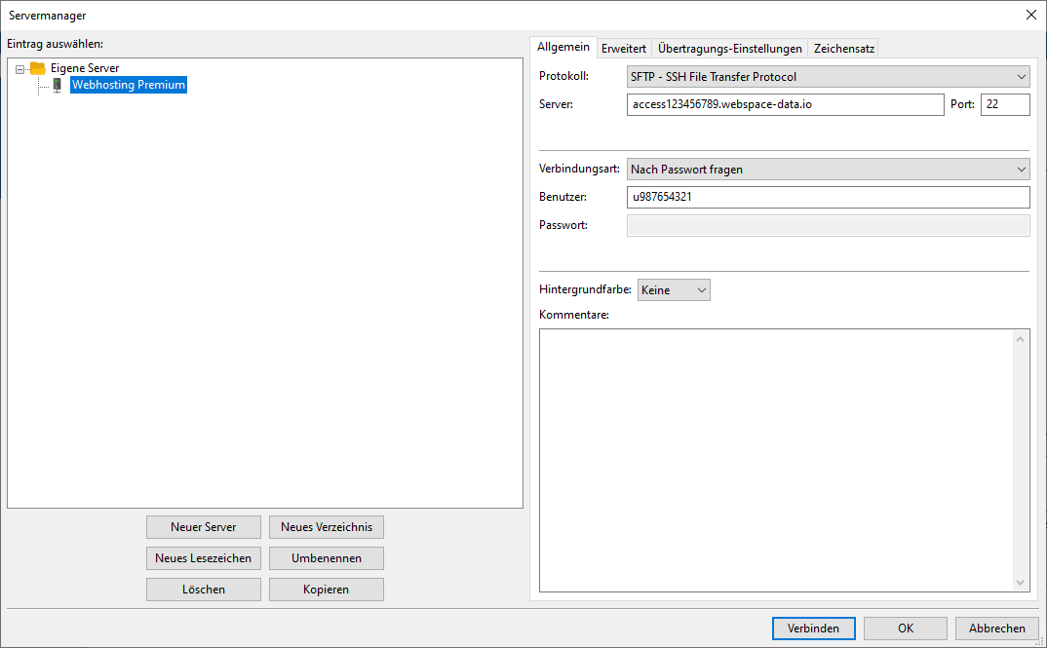Click the Abbrechen button

[x=997, y=629]
